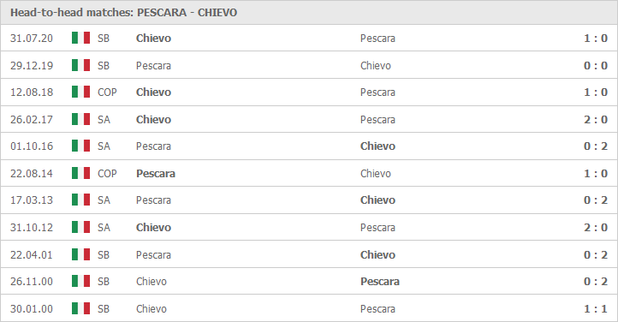Click the away team Chievo on 17.03.13
This screenshot has width=618, height=322.
377,200
